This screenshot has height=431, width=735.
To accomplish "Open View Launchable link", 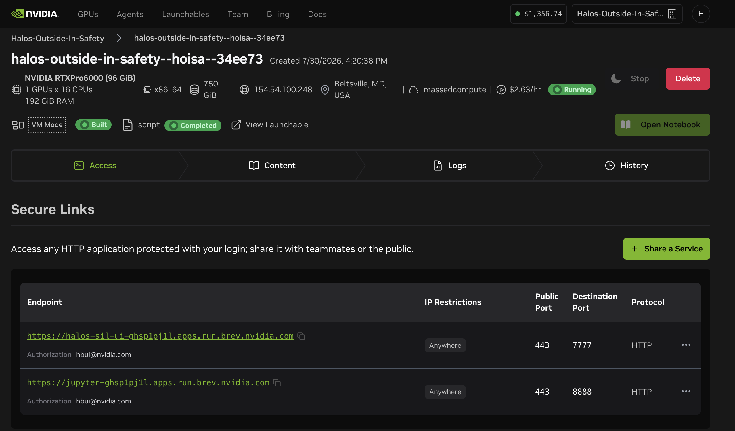I will coord(277,125).
